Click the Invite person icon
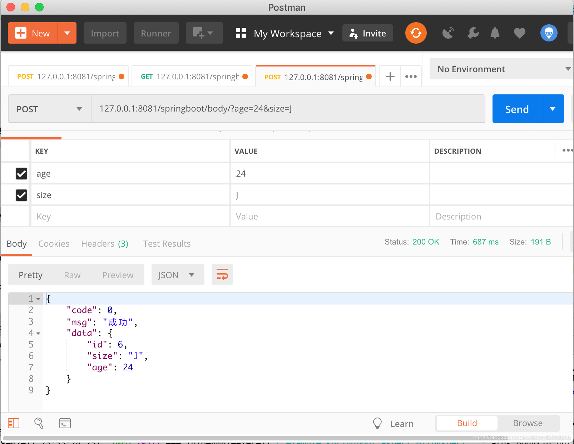 tap(353, 33)
